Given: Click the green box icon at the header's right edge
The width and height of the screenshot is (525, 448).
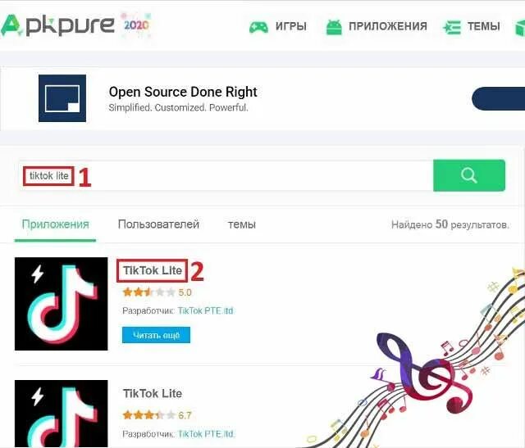Looking at the screenshot, I should [520, 28].
